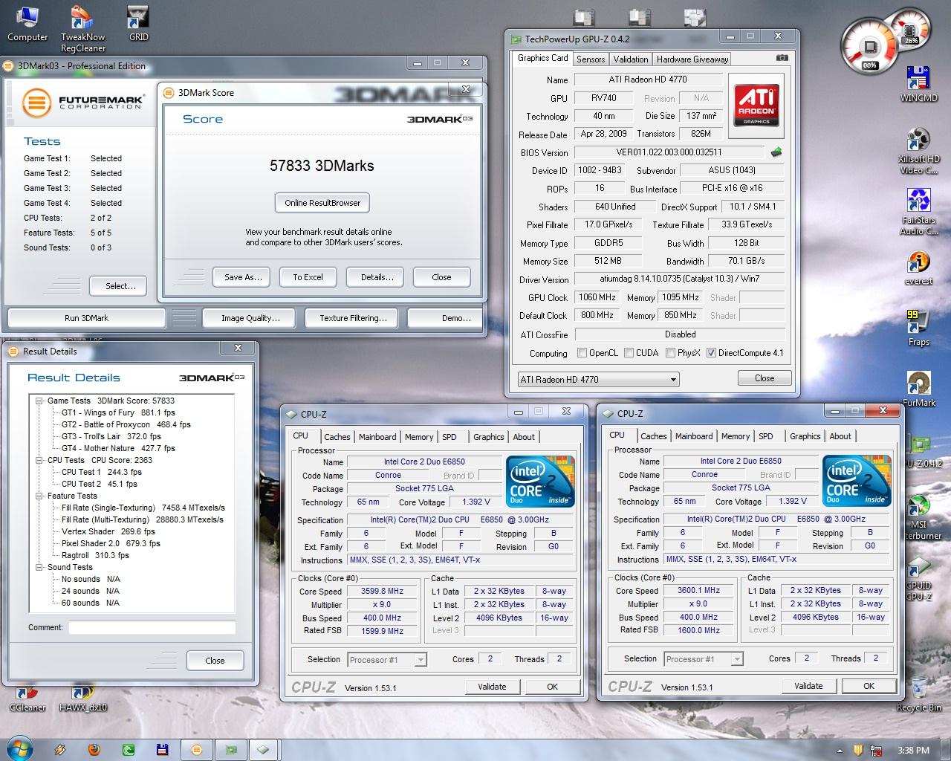Viewport: 951px width, 761px height.
Task: Open the SPD tab in left CPU-Z
Action: click(449, 437)
